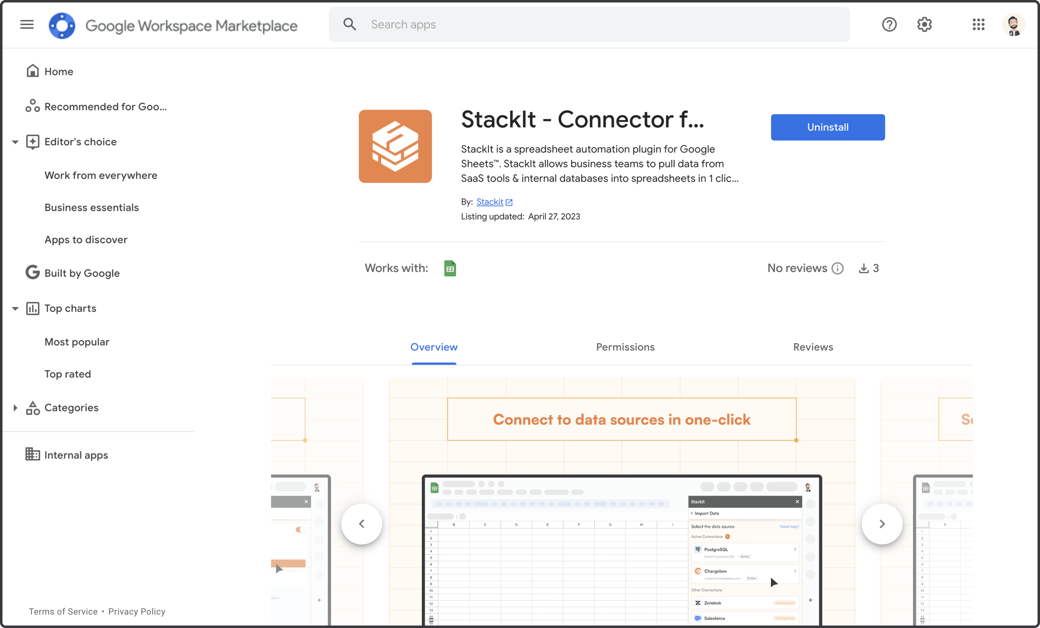Image resolution: width=1040 pixels, height=628 pixels.
Task: Open Internal apps in the sidebar
Action: coord(76,455)
